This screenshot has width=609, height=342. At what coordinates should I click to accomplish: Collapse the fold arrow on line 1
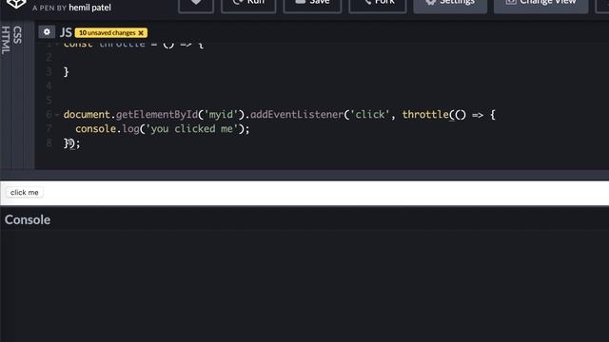(57, 44)
